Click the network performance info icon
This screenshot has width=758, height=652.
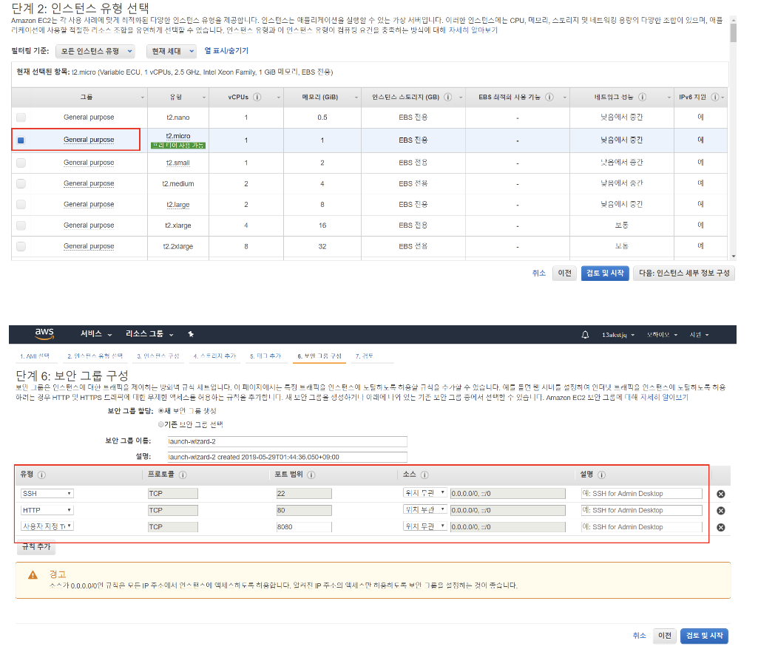(642, 97)
